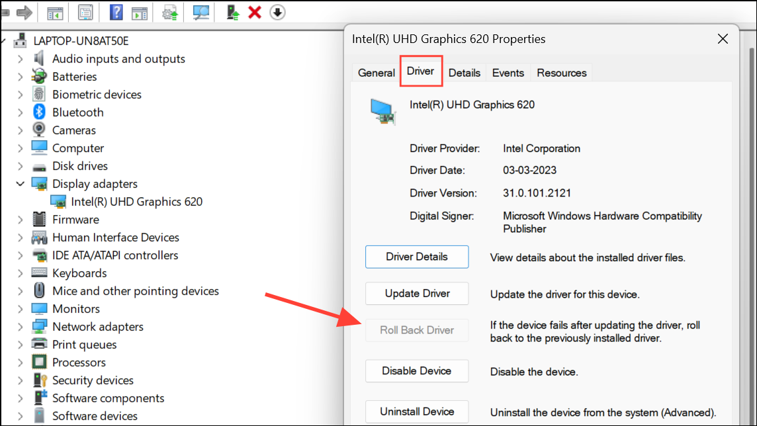Screen dimensions: 757x426
Task: Click the Update Driver button
Action: (x=417, y=294)
